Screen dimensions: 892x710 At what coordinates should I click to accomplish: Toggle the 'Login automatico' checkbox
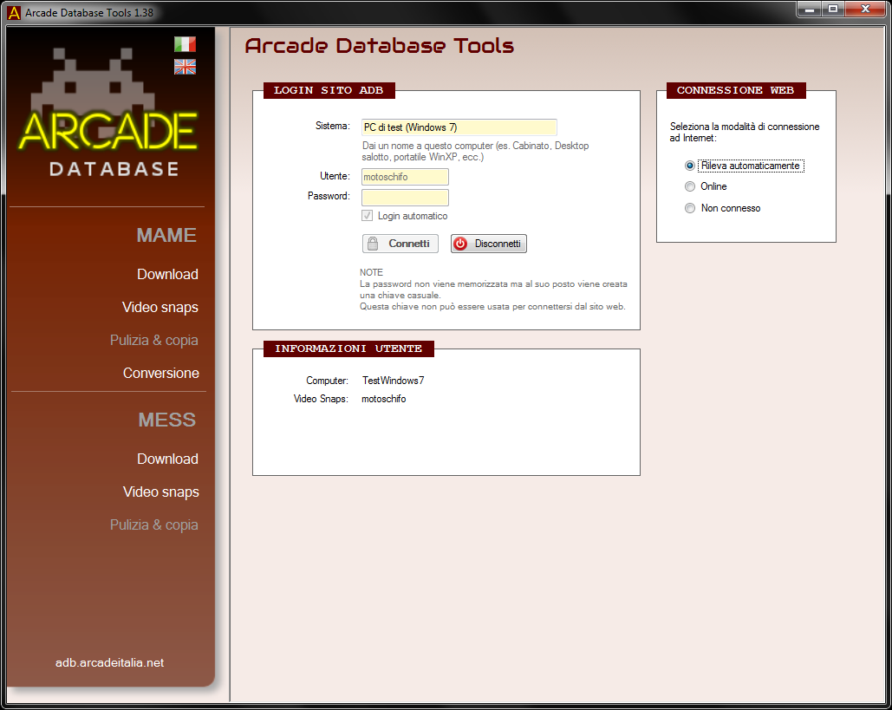click(x=368, y=216)
